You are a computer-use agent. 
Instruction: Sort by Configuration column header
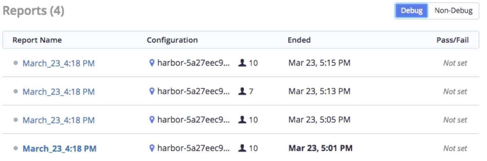point(172,40)
